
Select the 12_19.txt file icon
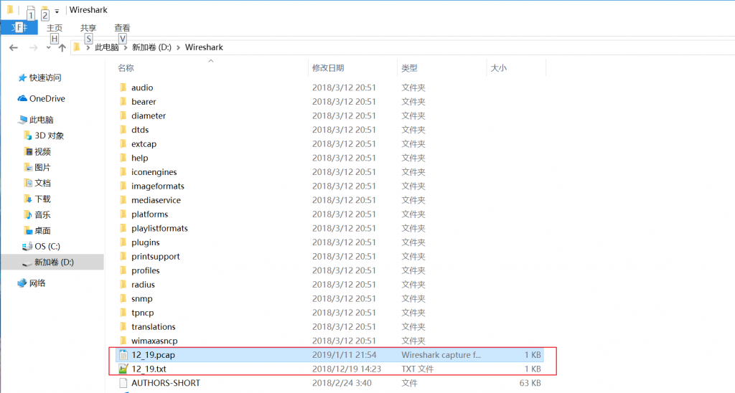[123, 369]
